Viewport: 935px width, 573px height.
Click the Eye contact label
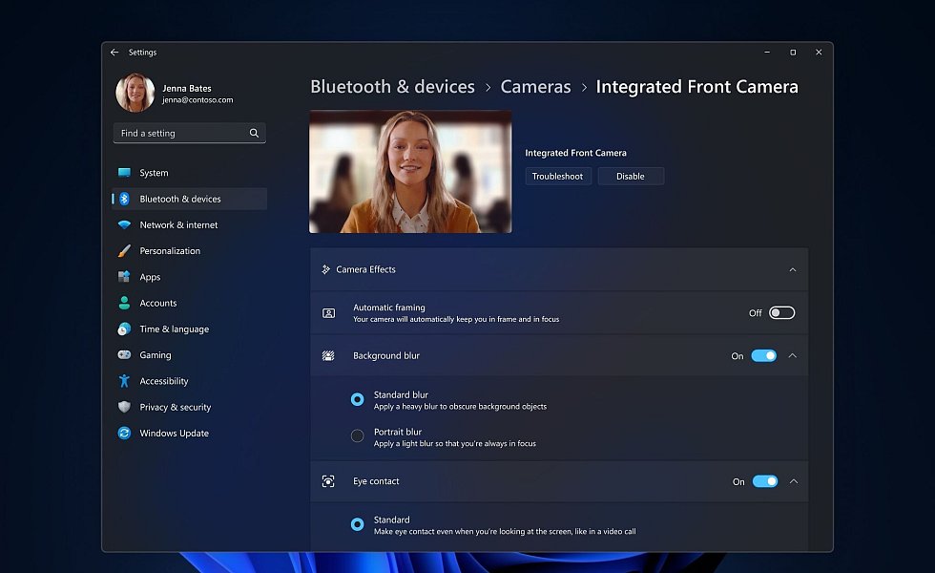[x=376, y=481]
